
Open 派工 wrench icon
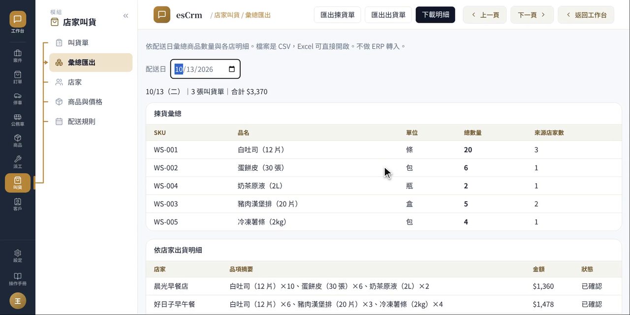[x=18, y=162]
